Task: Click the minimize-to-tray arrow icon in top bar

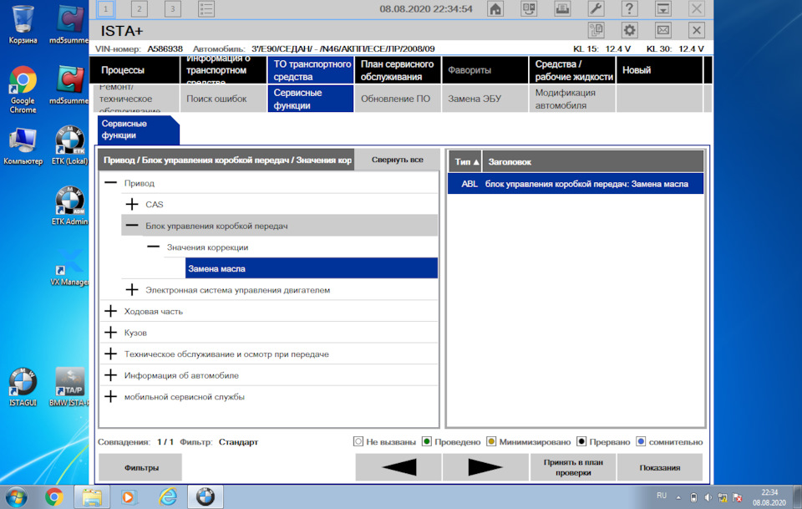Action: (662, 8)
